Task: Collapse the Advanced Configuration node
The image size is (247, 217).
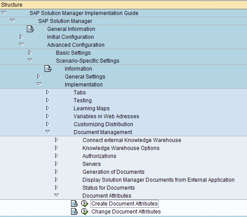Action: point(21,45)
